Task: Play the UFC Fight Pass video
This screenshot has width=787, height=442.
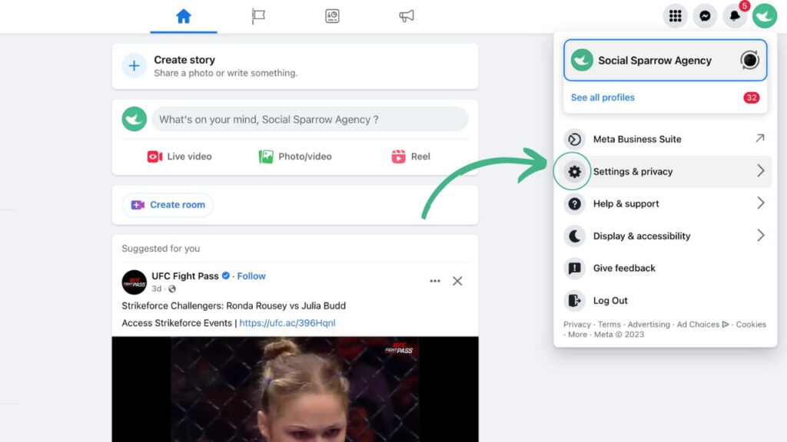Action: click(295, 389)
